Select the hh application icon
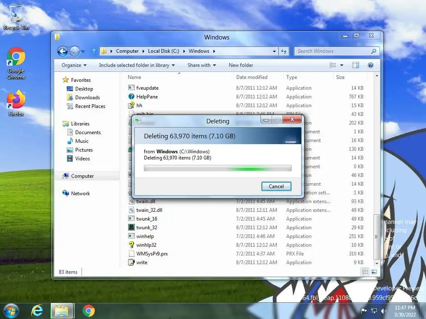This screenshot has height=319, width=426. [131, 105]
